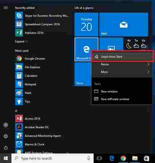Open the Weather forecast tile
The width and height of the screenshot is (155, 163).
(x=136, y=44)
